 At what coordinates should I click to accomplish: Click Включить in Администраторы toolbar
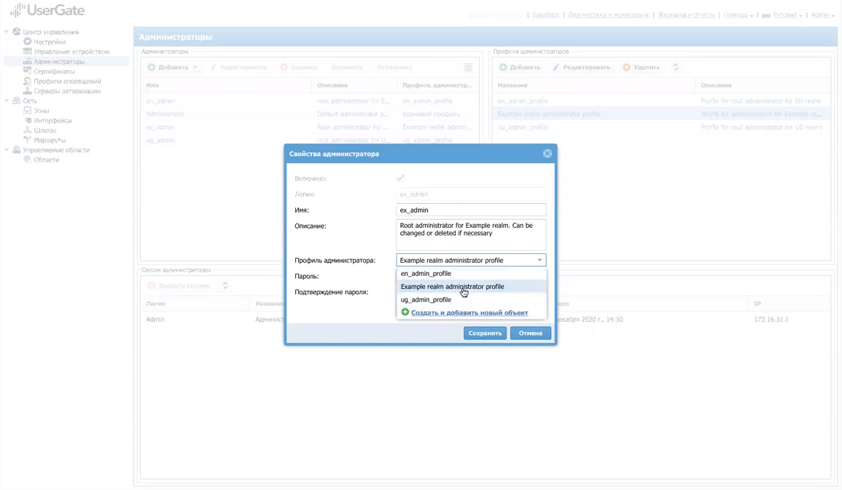click(x=347, y=67)
